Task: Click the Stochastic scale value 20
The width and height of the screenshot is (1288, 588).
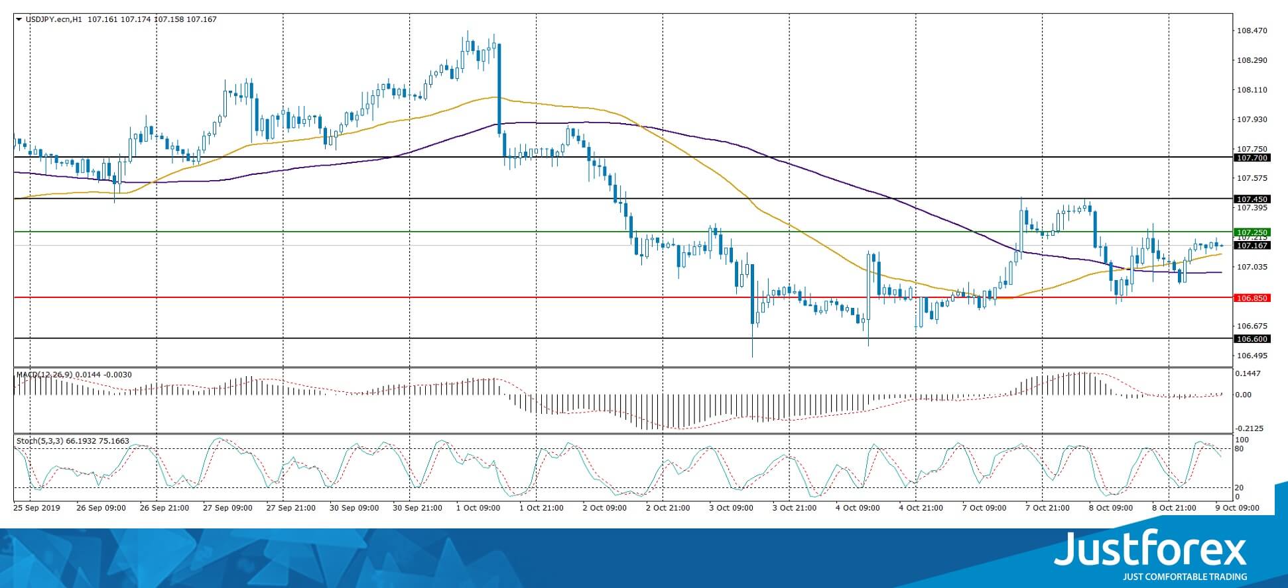Action: pos(1240,488)
